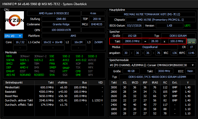
Task: Click the BIOS date 03/17/2026
Action: (x=134, y=26)
